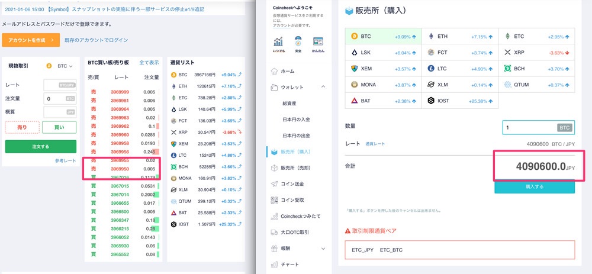Click the 数量 BTC input field

[538, 128]
